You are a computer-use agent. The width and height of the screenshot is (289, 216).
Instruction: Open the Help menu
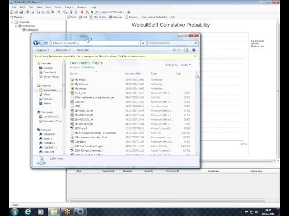pyautogui.click(x=93, y=7)
